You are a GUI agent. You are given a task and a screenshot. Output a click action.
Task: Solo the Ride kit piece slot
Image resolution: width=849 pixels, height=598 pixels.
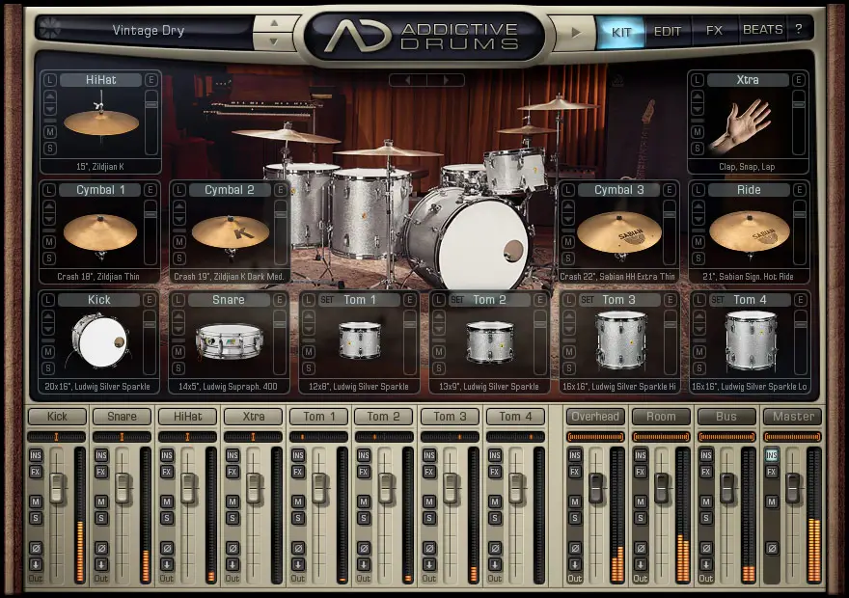(698, 258)
